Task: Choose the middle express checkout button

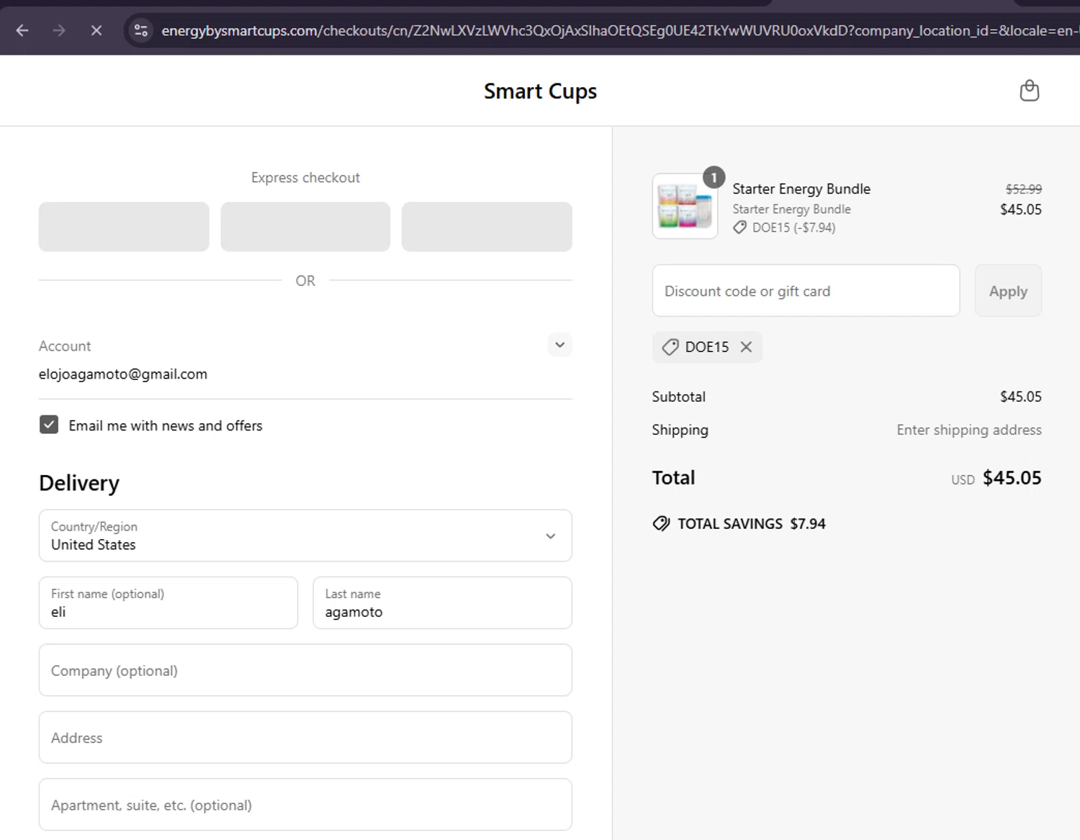Action: coord(305,227)
